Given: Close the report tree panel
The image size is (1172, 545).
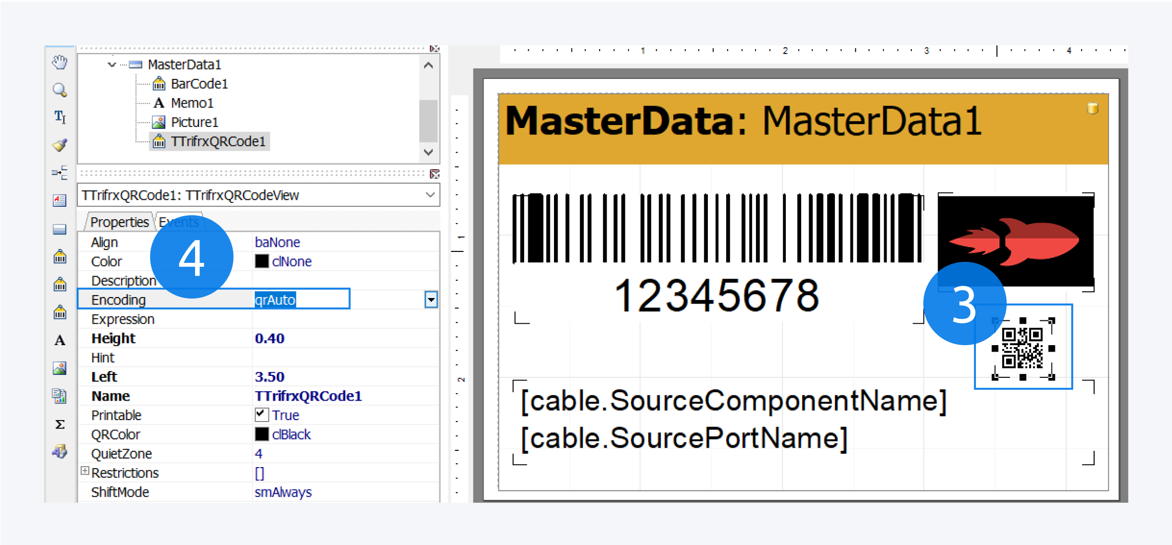Looking at the screenshot, I should 434,49.
